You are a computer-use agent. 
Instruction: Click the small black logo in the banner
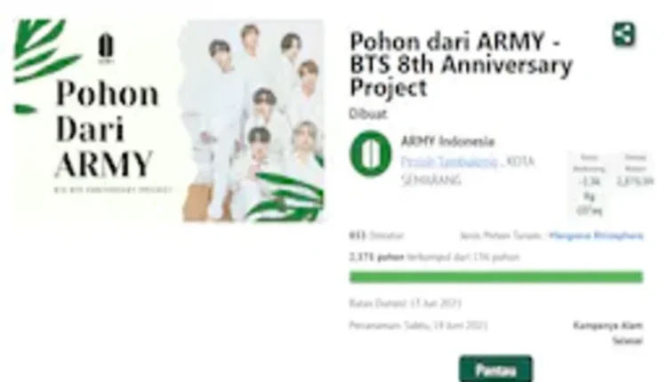click(x=106, y=48)
